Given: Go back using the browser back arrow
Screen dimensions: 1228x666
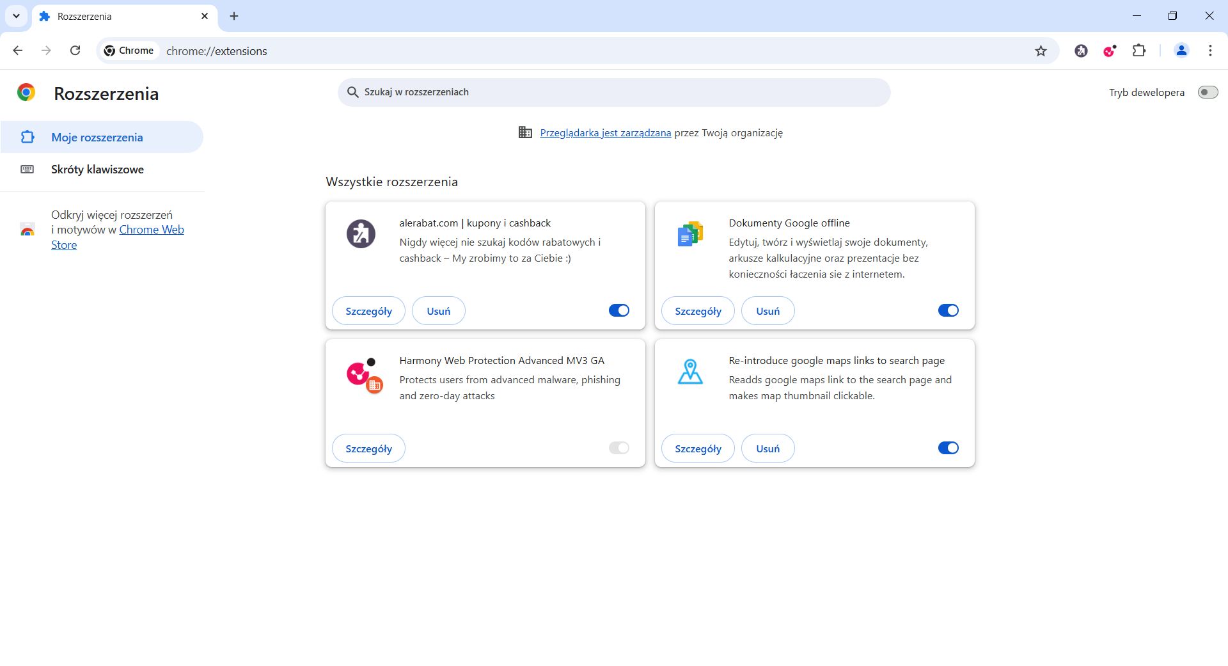Looking at the screenshot, I should point(18,51).
